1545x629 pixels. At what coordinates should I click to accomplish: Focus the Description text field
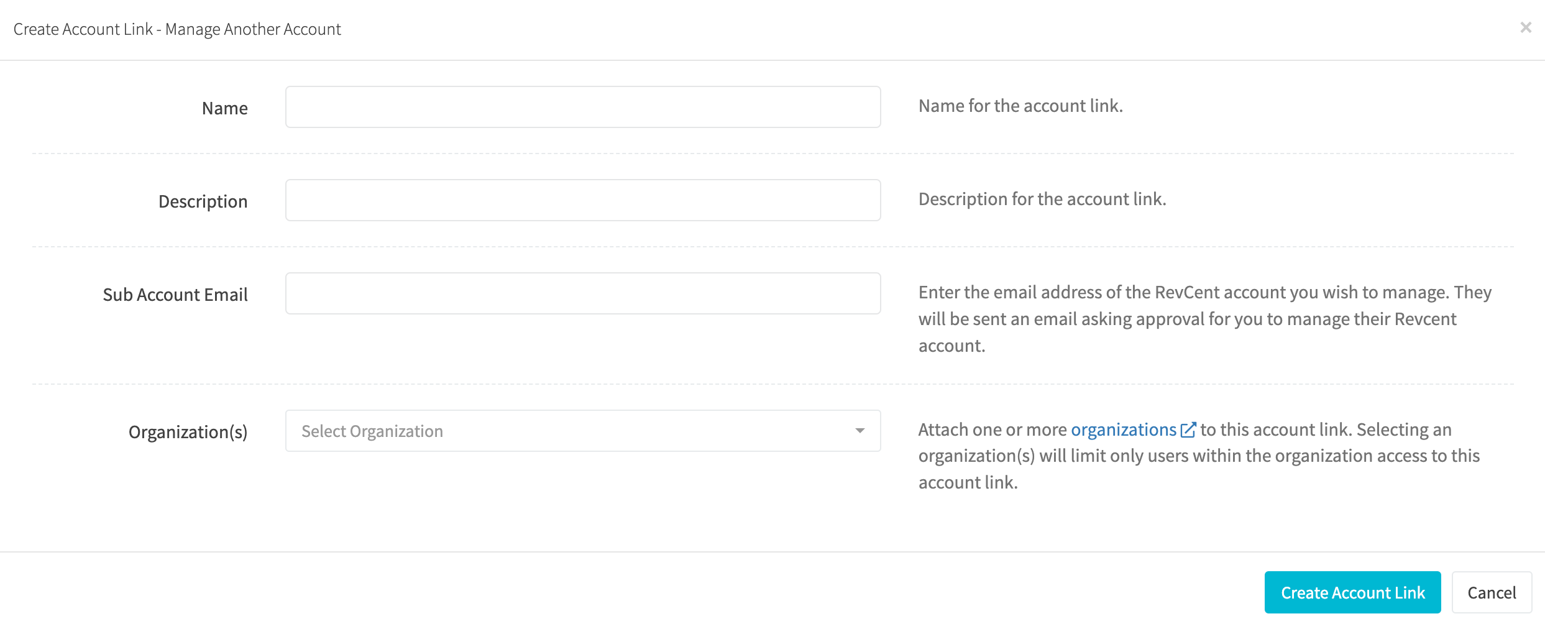click(x=583, y=200)
